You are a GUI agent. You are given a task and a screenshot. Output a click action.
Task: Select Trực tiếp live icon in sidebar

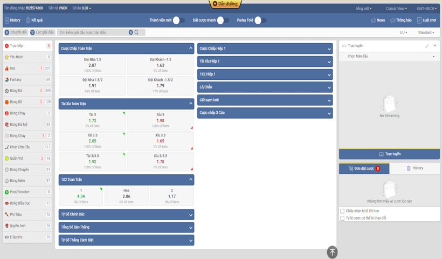(7, 46)
